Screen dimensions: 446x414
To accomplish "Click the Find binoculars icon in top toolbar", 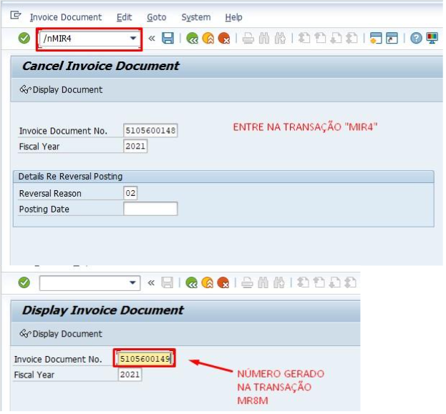I will pos(264,38).
